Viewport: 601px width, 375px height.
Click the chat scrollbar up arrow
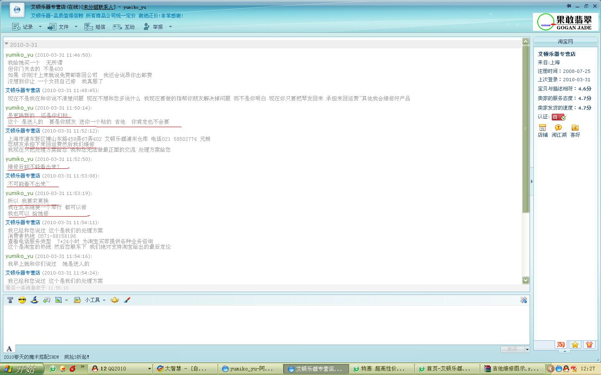pos(525,42)
